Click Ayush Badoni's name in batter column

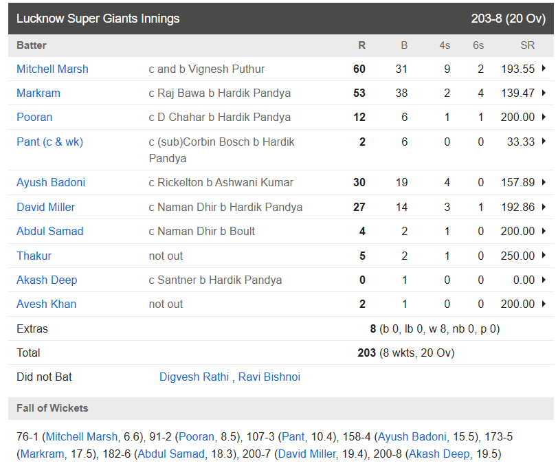click(x=51, y=182)
